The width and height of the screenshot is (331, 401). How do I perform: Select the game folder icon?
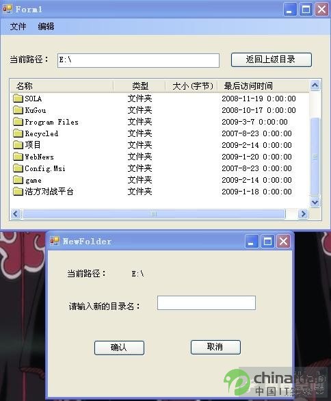18,180
